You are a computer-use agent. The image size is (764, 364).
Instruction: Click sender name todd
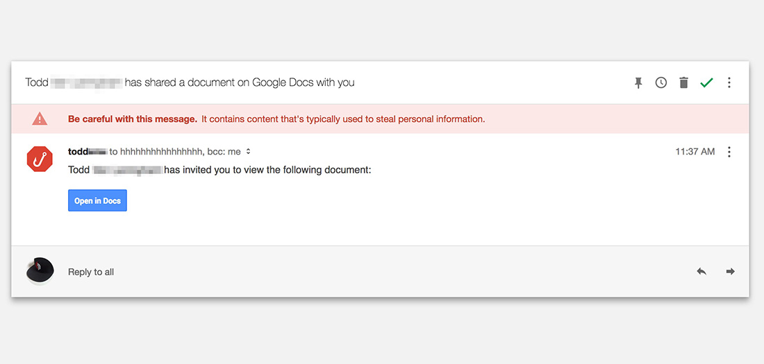[x=78, y=151]
